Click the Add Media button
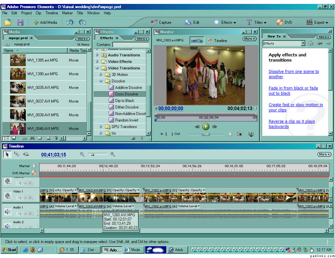This screenshot has height=258, width=335. pos(45,22)
